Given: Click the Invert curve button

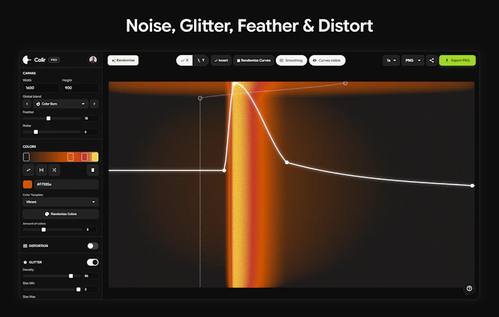Looking at the screenshot, I should point(221,61).
